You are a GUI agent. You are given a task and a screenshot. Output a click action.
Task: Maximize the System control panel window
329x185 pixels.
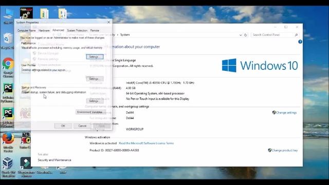(286, 27)
